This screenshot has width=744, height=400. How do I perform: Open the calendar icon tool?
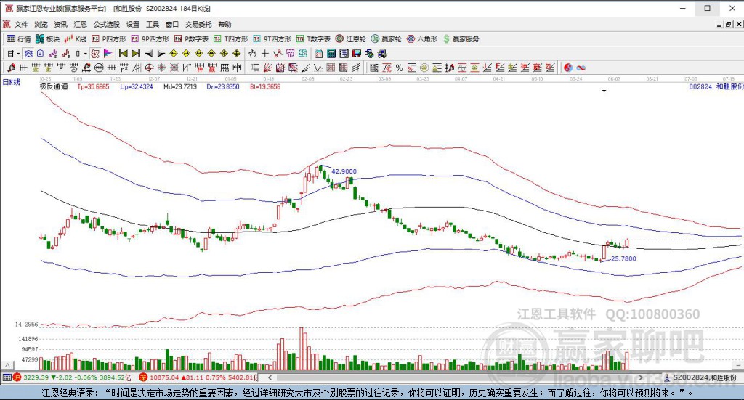(319, 54)
